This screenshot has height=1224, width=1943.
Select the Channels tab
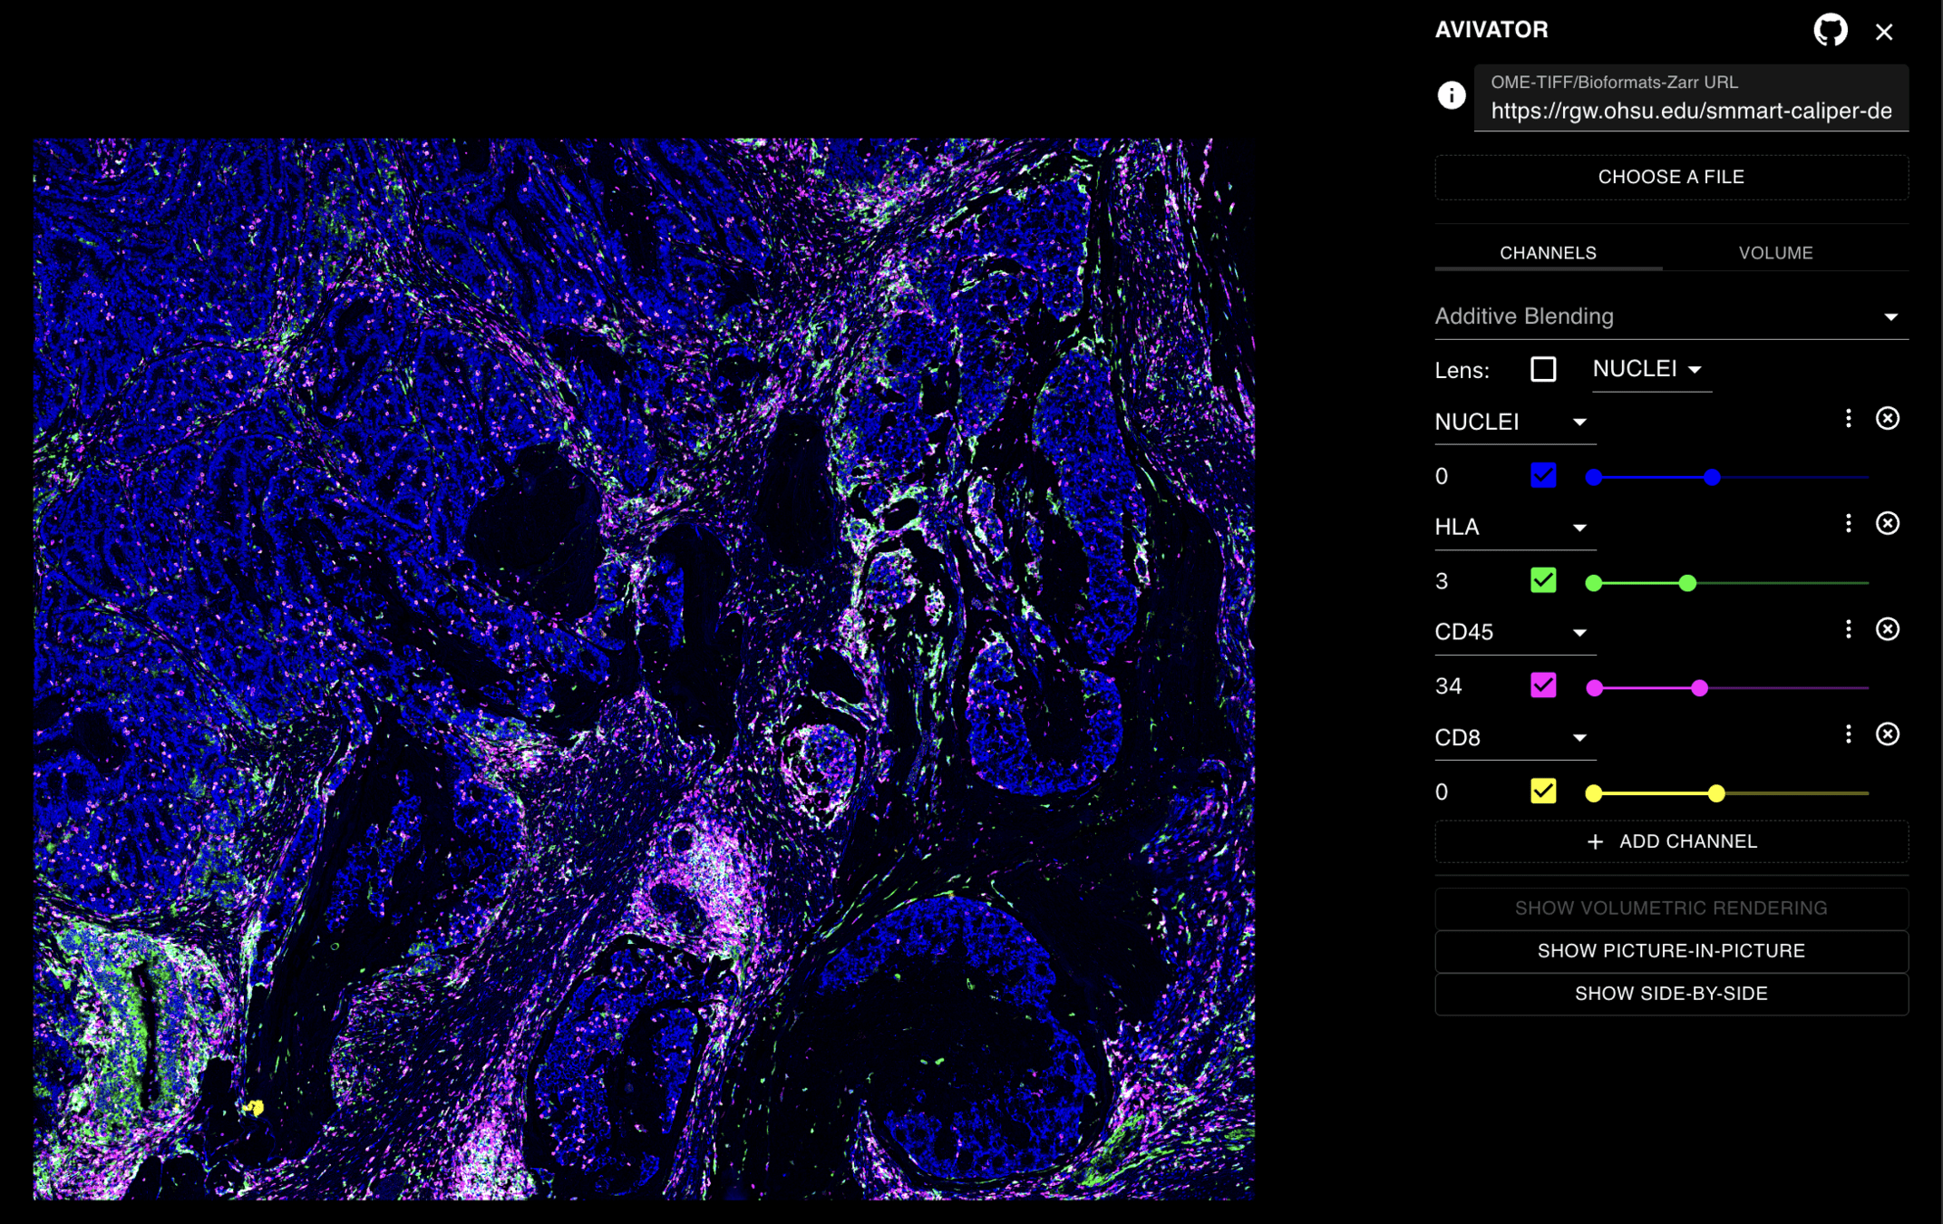pyautogui.click(x=1547, y=253)
